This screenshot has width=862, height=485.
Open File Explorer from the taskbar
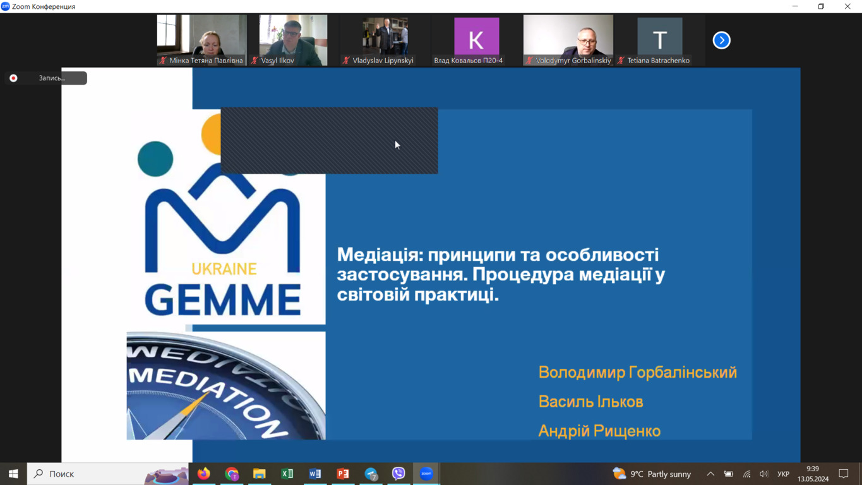[x=260, y=474]
